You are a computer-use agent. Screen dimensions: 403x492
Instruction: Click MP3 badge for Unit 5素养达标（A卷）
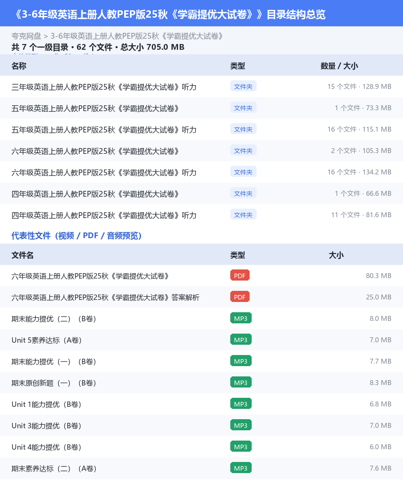coord(241,339)
